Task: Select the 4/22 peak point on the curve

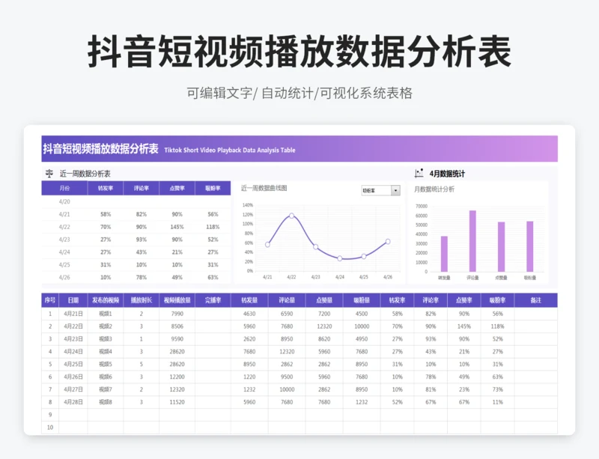Action: pyautogui.click(x=291, y=216)
